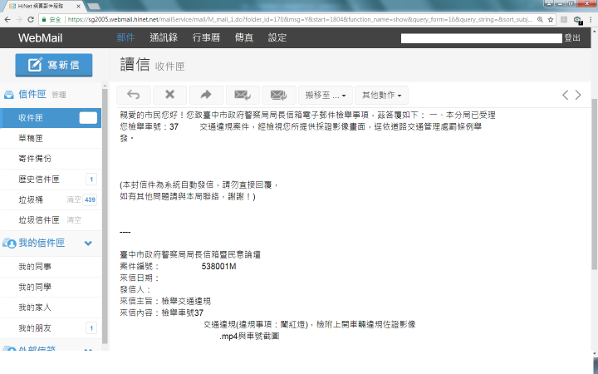Click the inbox tray icon beside 信件匣
This screenshot has height=374, width=598.
click(9, 95)
